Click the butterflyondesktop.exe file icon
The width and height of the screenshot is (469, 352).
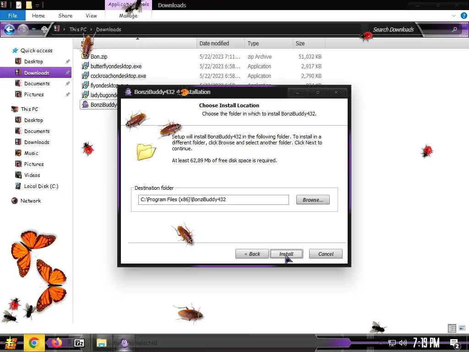[85, 66]
